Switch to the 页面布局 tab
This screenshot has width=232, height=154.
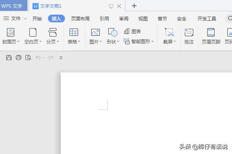click(x=80, y=18)
